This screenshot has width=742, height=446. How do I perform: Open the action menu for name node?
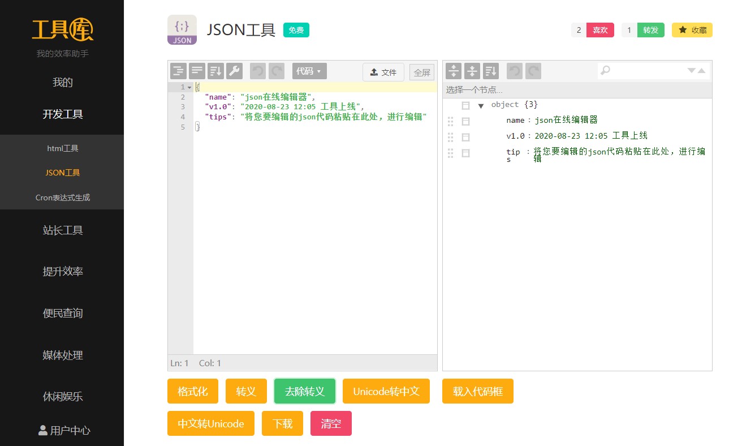(465, 121)
